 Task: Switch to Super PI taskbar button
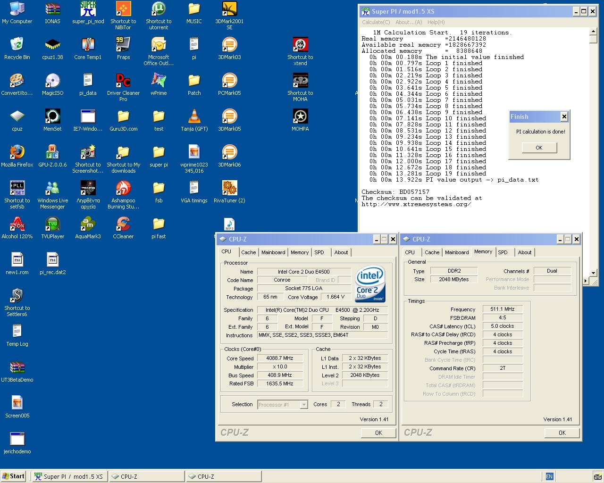tap(70, 476)
